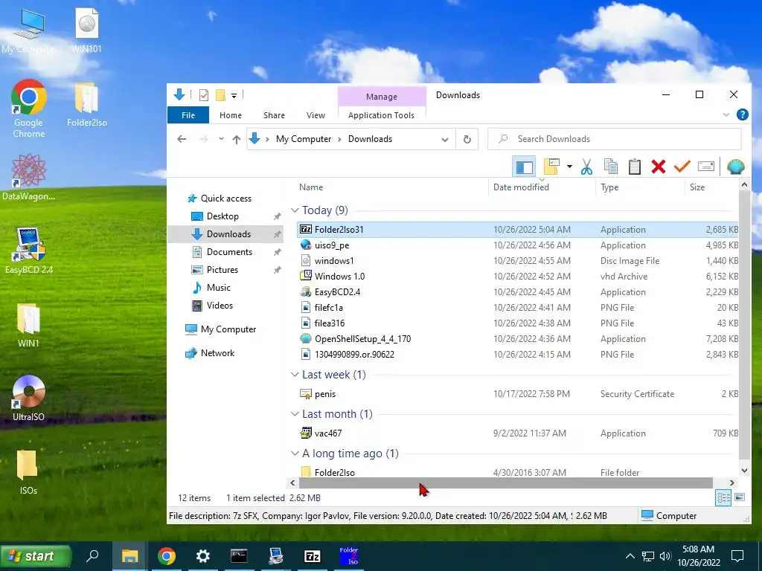Select the EasyBCD2.4 application file

[337, 291]
